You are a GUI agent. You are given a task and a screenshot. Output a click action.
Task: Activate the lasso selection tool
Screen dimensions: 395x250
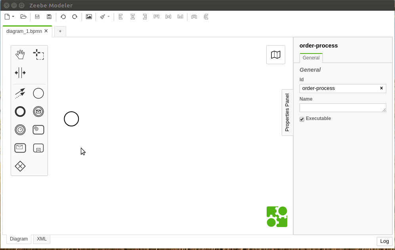coord(38,54)
